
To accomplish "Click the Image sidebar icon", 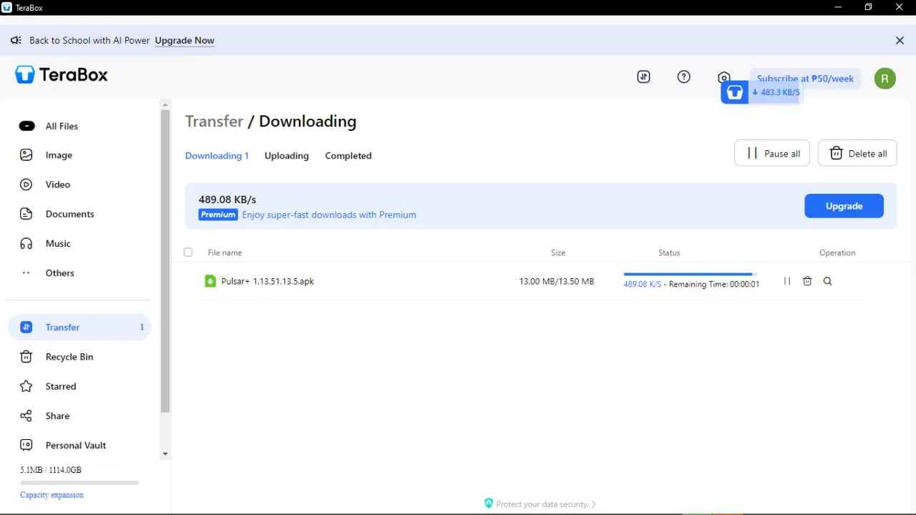I will 26,155.
